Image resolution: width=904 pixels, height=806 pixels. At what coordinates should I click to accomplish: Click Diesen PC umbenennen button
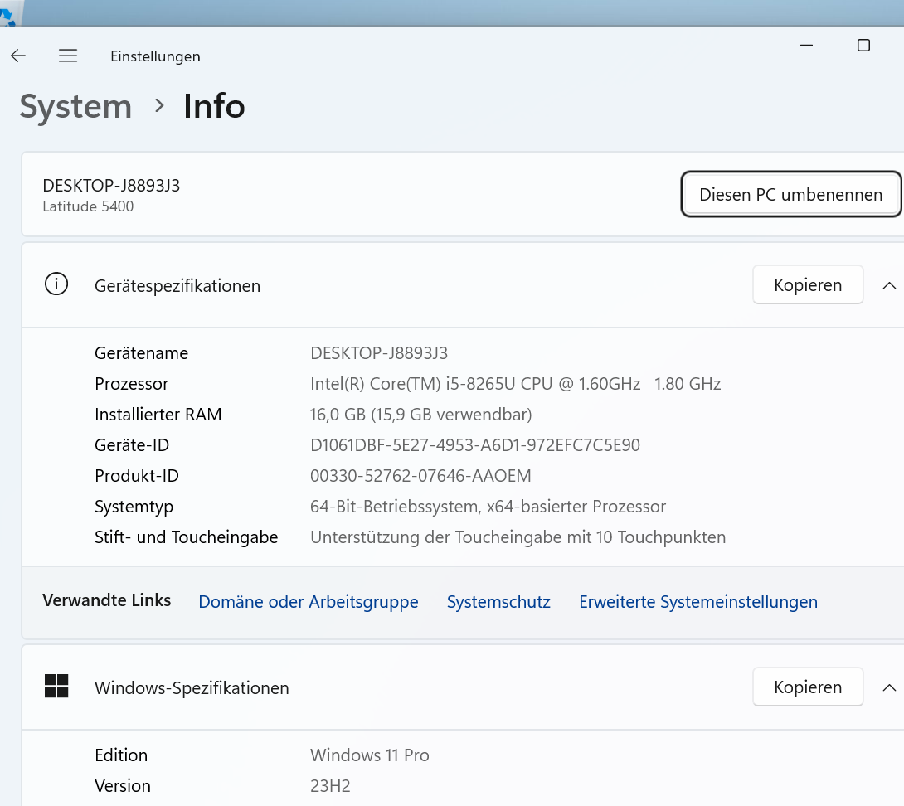tap(790, 194)
